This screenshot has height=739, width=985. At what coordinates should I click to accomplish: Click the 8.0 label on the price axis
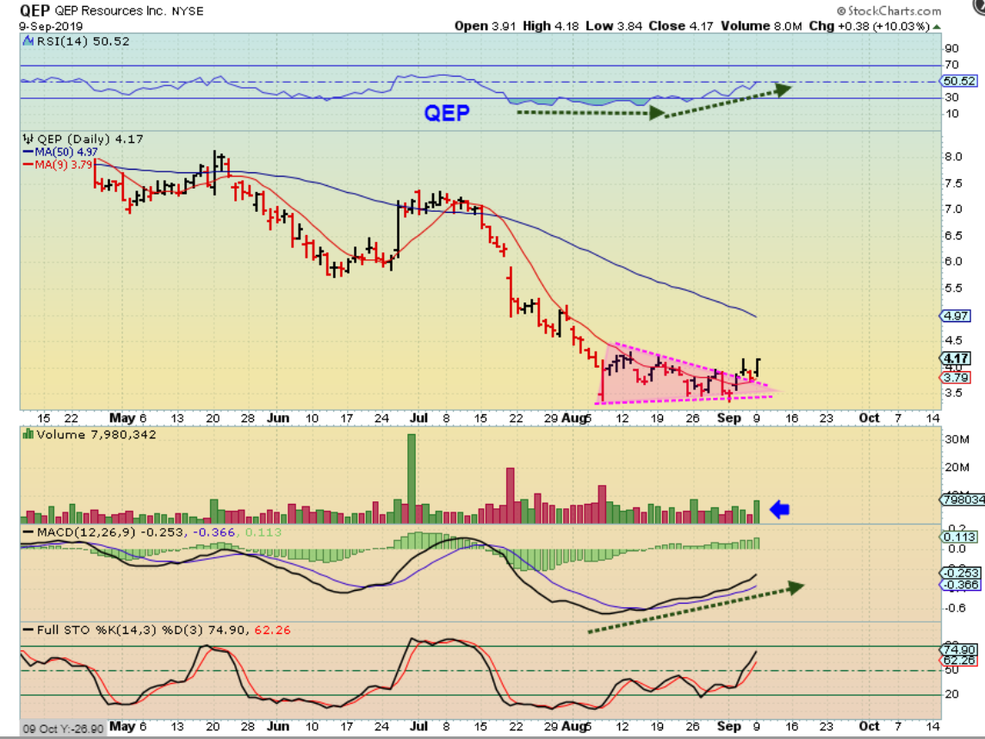coord(954,157)
